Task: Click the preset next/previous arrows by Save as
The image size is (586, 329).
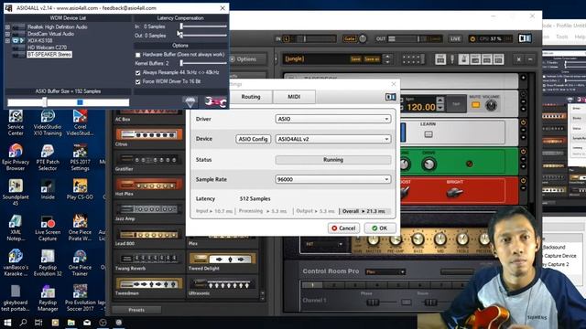Action: tap(388, 58)
